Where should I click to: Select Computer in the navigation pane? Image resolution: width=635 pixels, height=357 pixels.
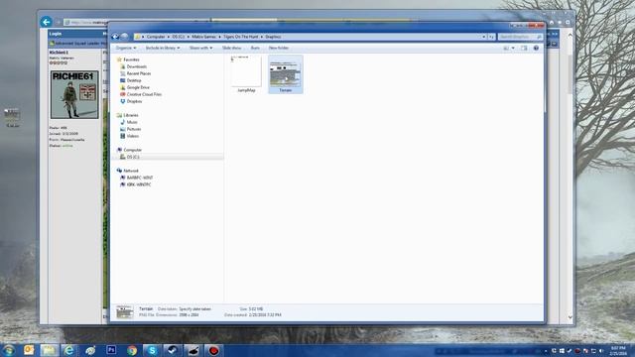click(132, 150)
